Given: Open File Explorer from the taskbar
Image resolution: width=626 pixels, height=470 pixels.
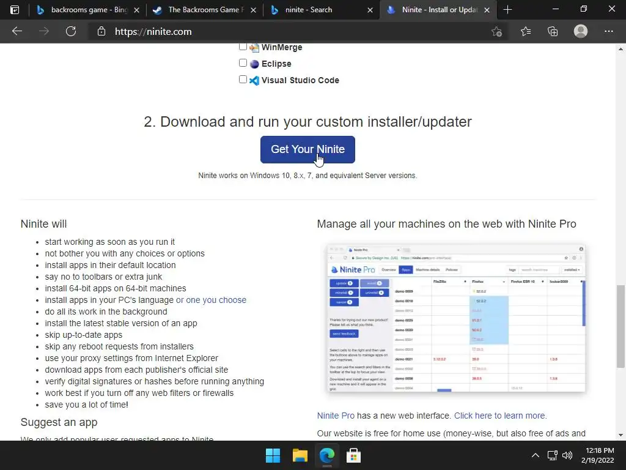Looking at the screenshot, I should tap(300, 455).
